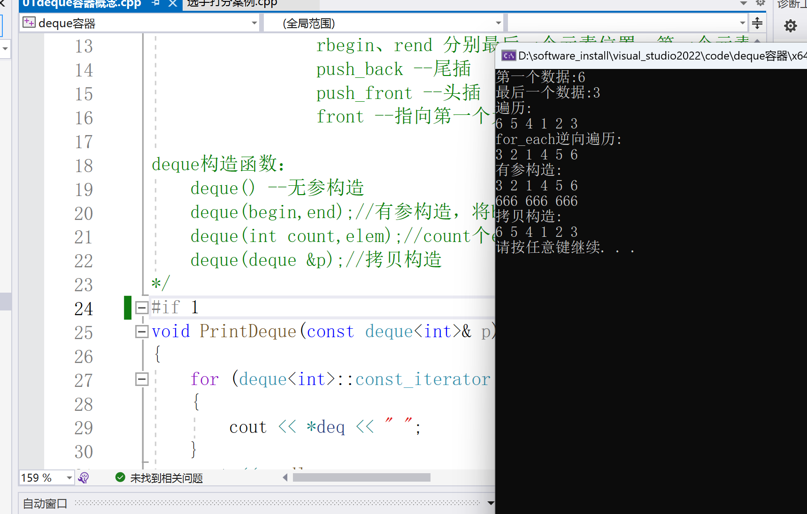Click the console line '有参构造:'
The height and width of the screenshot is (514, 807).
pos(529,170)
